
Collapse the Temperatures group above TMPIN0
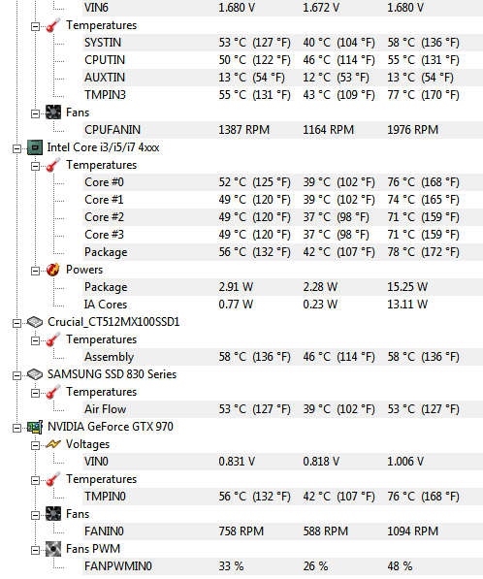(36, 480)
